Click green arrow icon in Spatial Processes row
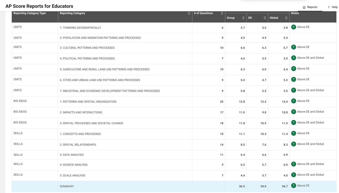 click(294, 123)
